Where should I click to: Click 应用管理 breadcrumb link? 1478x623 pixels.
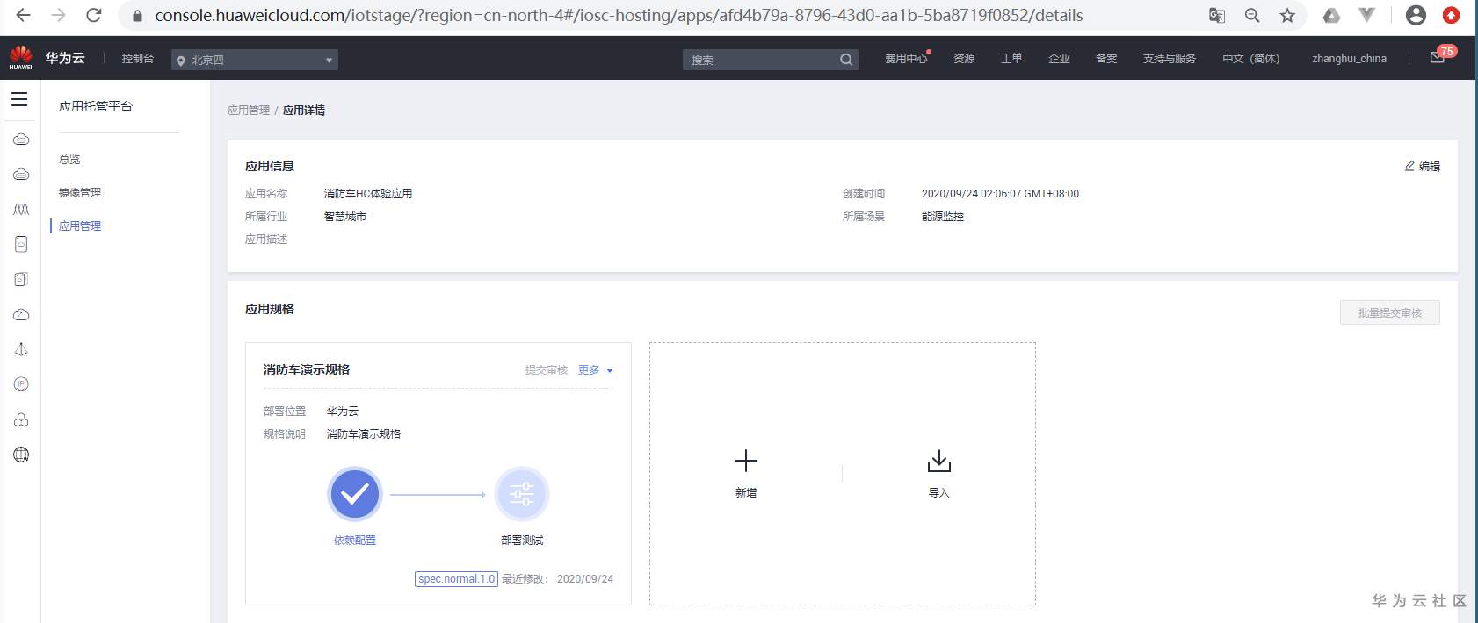(x=249, y=111)
